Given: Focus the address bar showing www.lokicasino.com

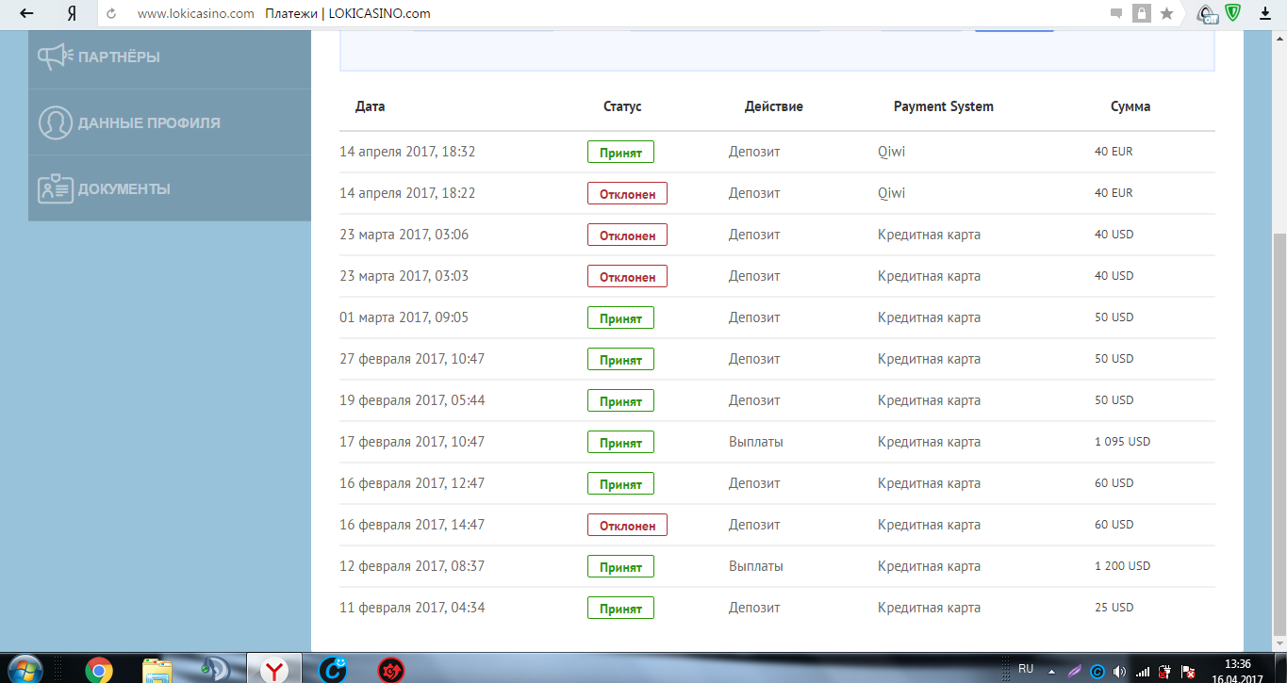Looking at the screenshot, I should tap(195, 14).
